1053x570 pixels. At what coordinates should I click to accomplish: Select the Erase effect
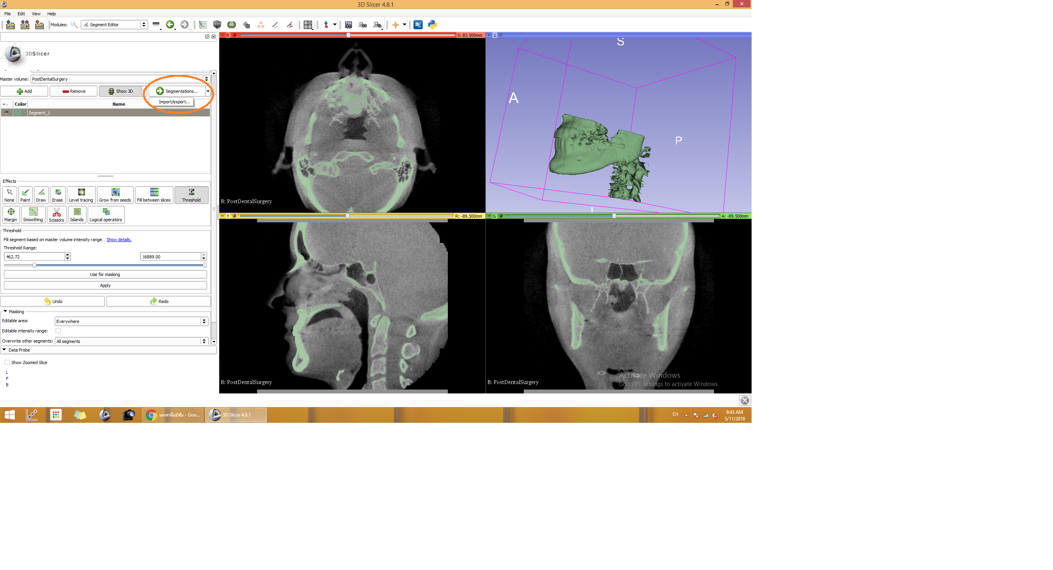[58, 195]
